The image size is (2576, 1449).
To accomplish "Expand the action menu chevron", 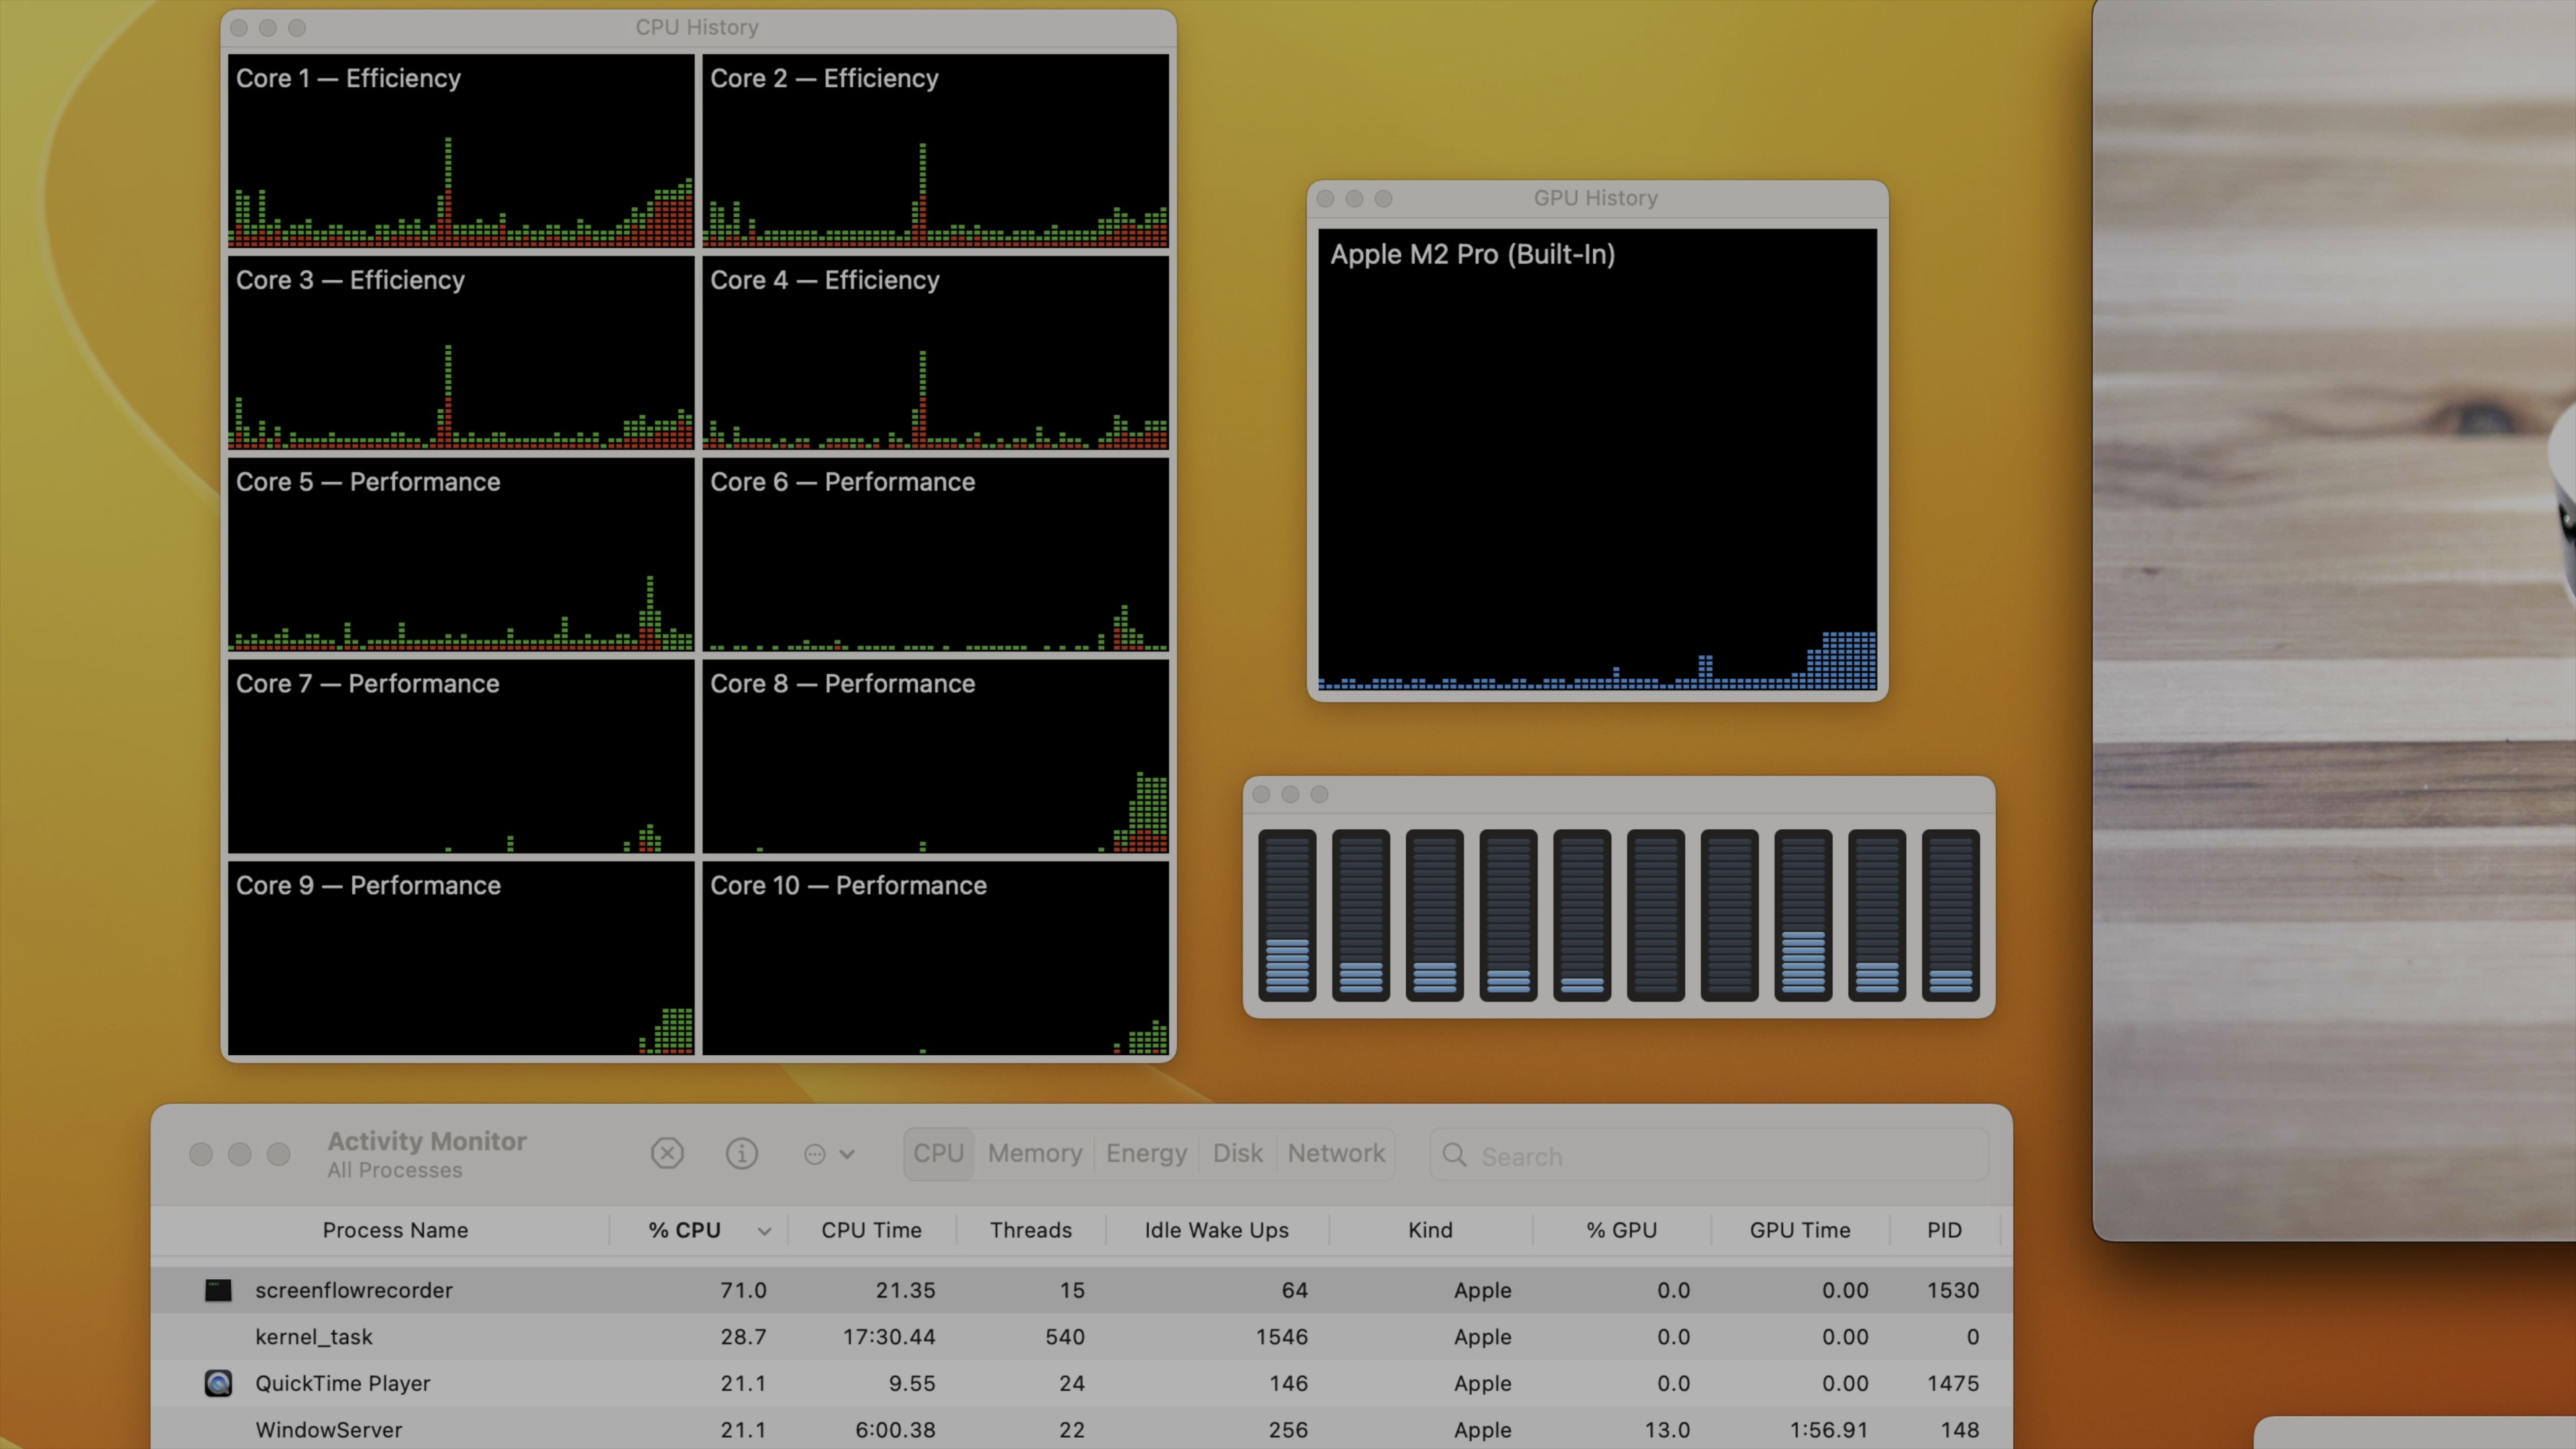I will 847,1154.
